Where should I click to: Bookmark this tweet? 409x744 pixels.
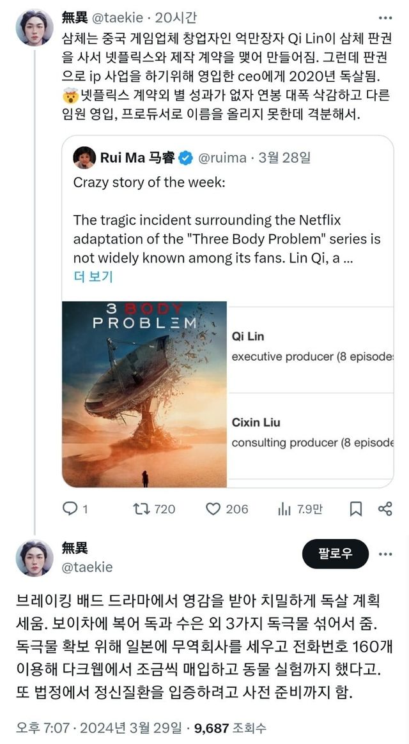click(x=356, y=508)
